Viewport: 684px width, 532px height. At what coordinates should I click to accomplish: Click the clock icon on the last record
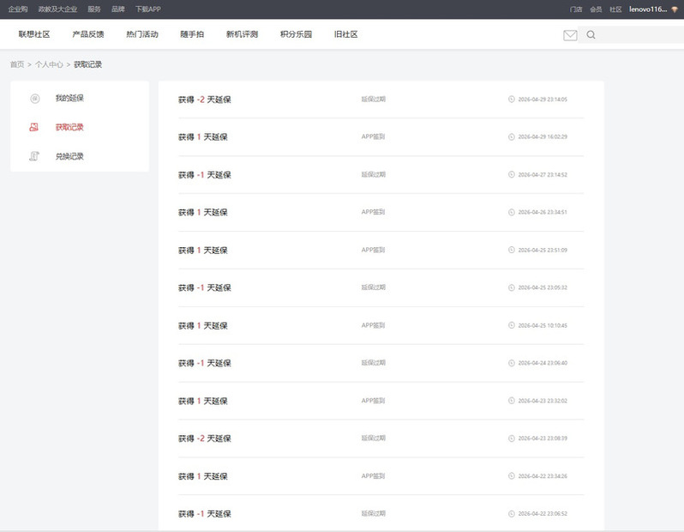coord(511,514)
